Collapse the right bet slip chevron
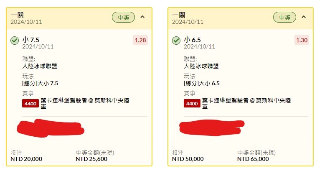The image size is (322, 171). tap(304, 17)
